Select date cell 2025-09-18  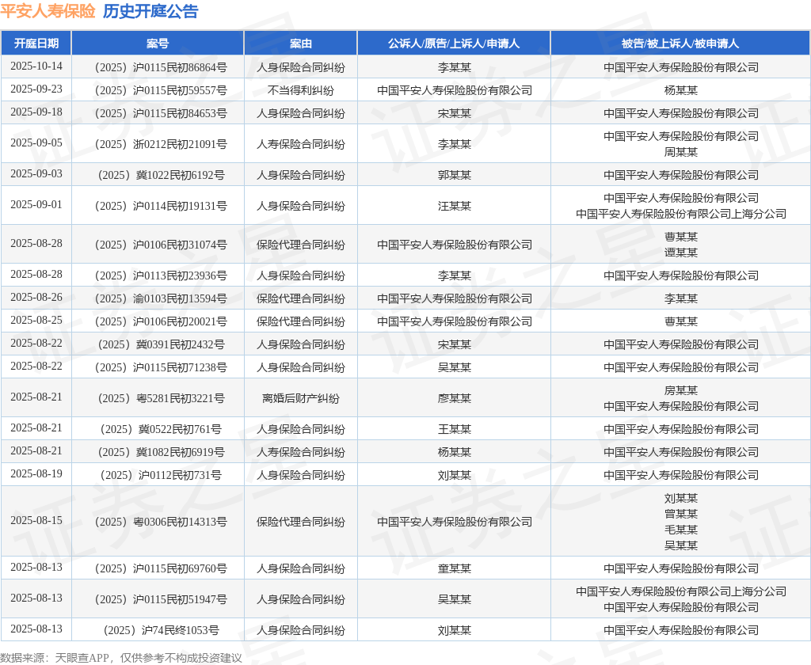click(x=36, y=112)
